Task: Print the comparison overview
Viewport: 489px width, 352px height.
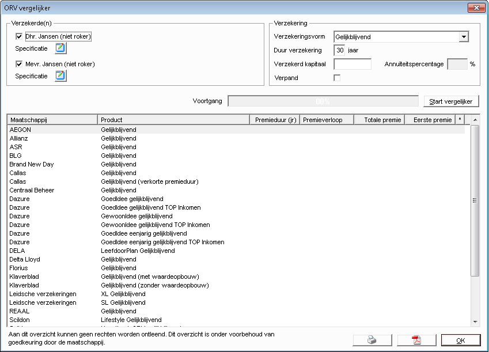Action: (372, 340)
